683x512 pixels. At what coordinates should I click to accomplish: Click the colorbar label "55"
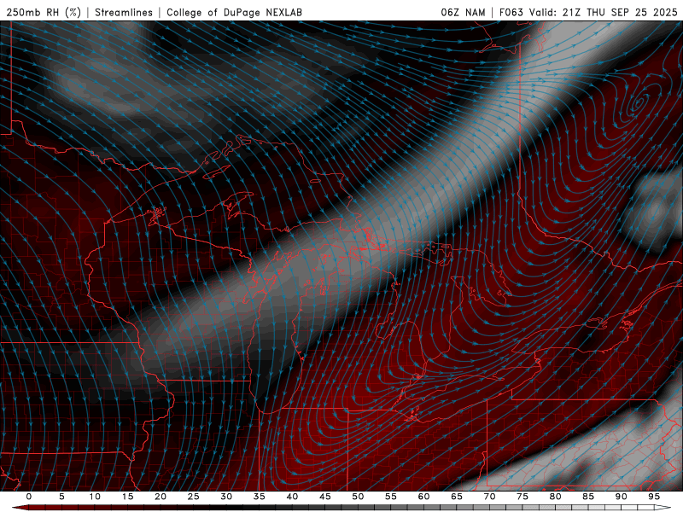[391, 497]
